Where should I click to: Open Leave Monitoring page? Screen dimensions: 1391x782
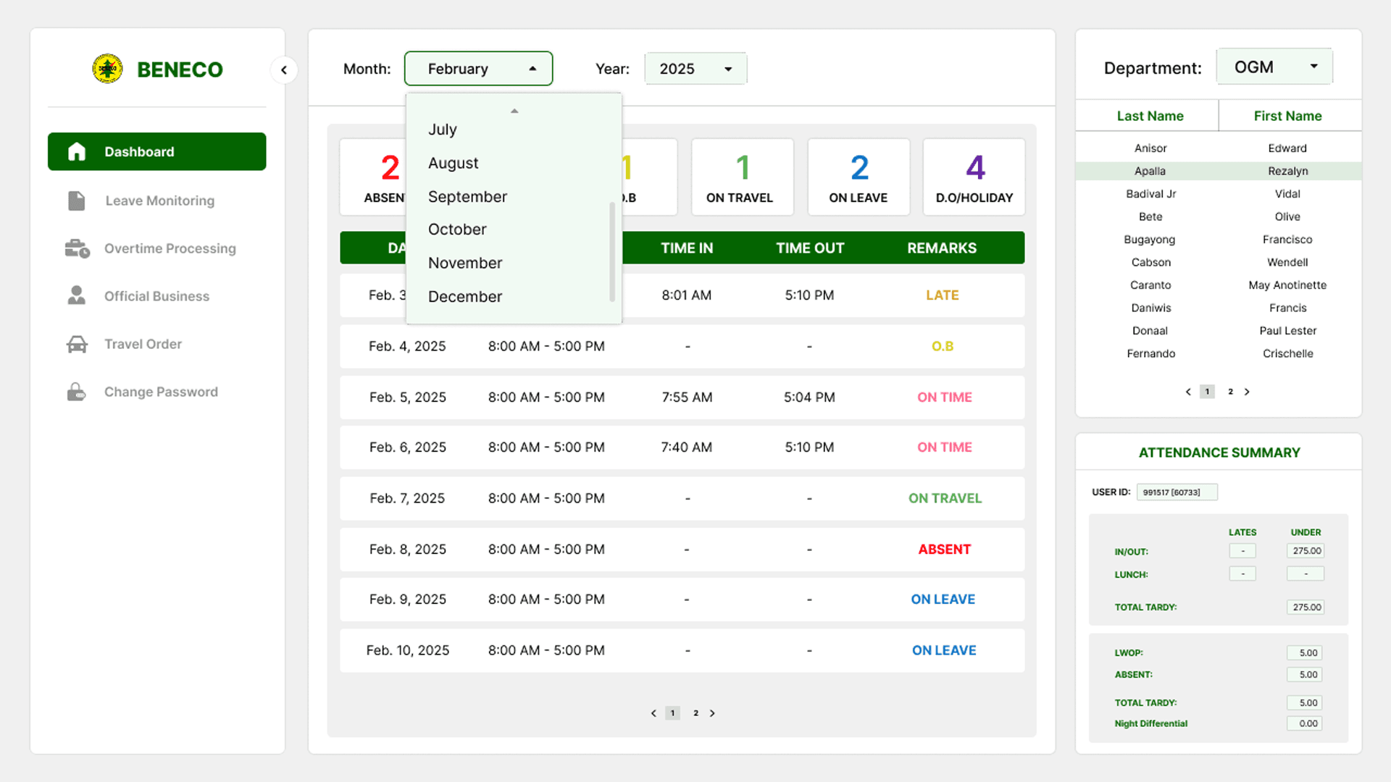[x=159, y=201]
